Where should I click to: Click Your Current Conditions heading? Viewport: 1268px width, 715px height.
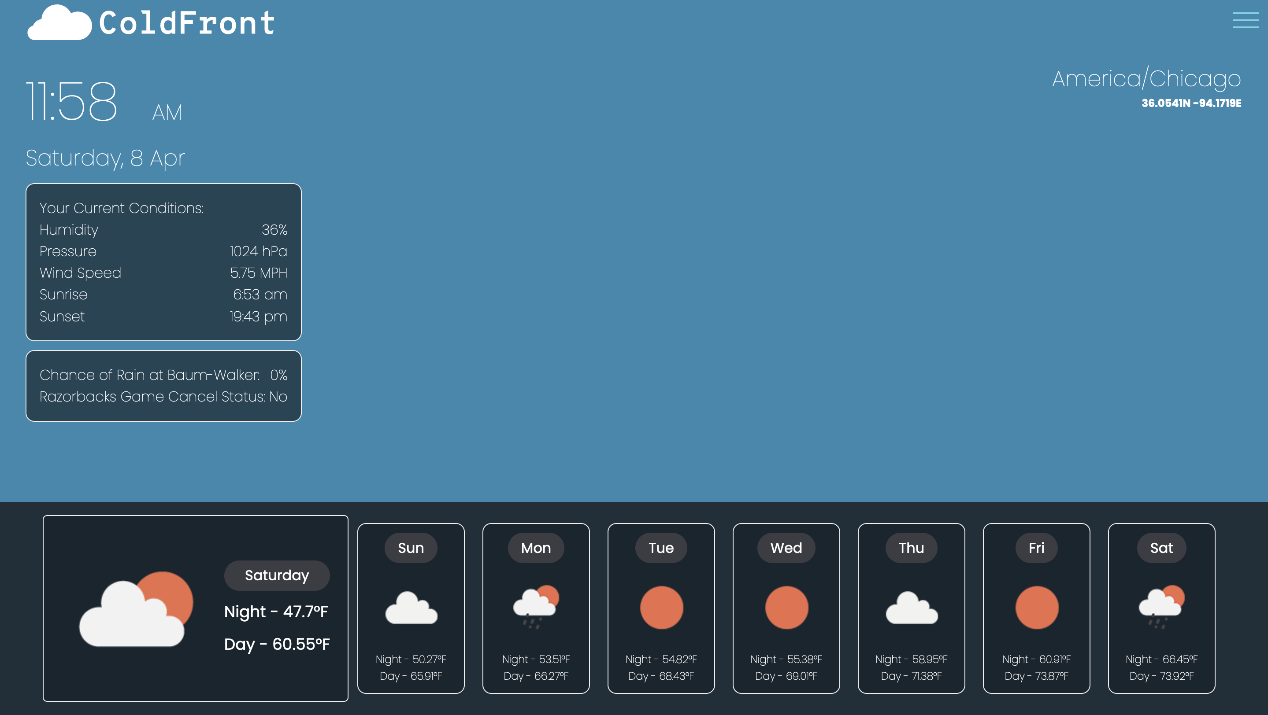(x=122, y=208)
